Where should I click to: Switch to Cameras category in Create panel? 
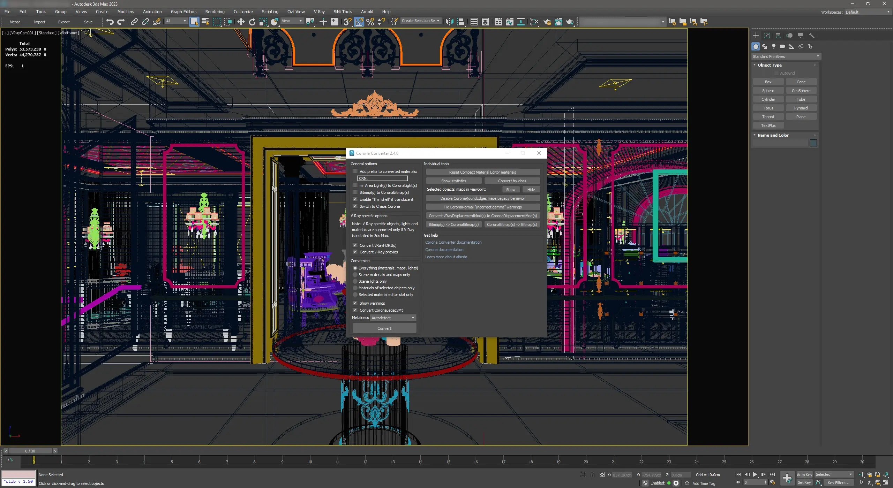pos(783,46)
